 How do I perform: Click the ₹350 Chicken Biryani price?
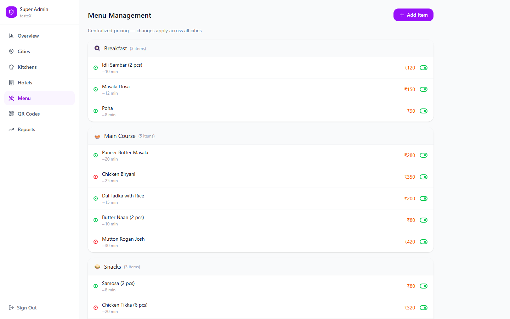point(410,177)
